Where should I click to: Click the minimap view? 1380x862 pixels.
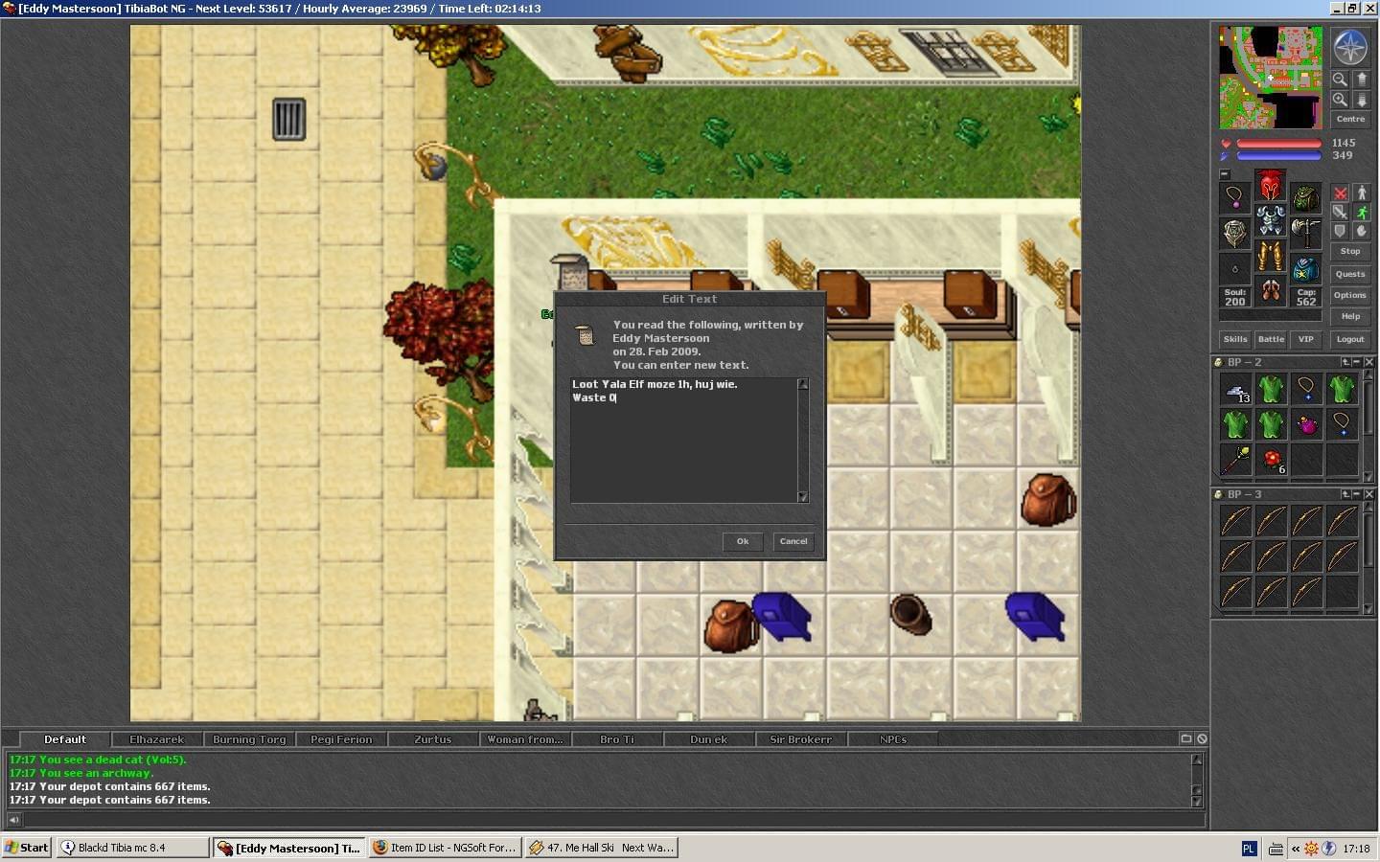pyautogui.click(x=1271, y=78)
